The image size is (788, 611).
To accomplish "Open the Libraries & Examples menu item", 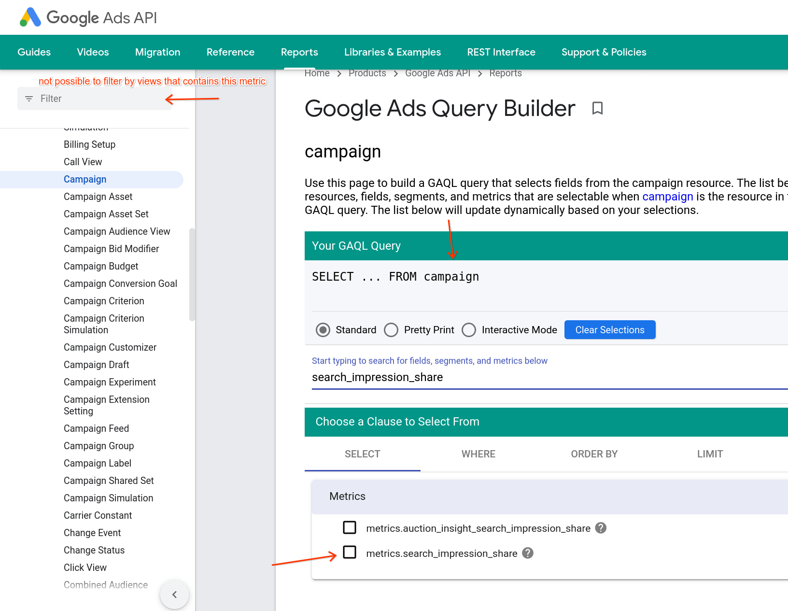I will coord(392,52).
